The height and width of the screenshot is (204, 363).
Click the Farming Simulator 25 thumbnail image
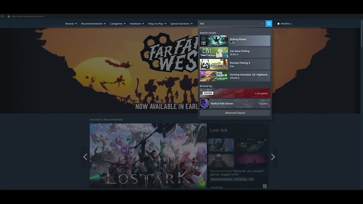click(x=214, y=76)
